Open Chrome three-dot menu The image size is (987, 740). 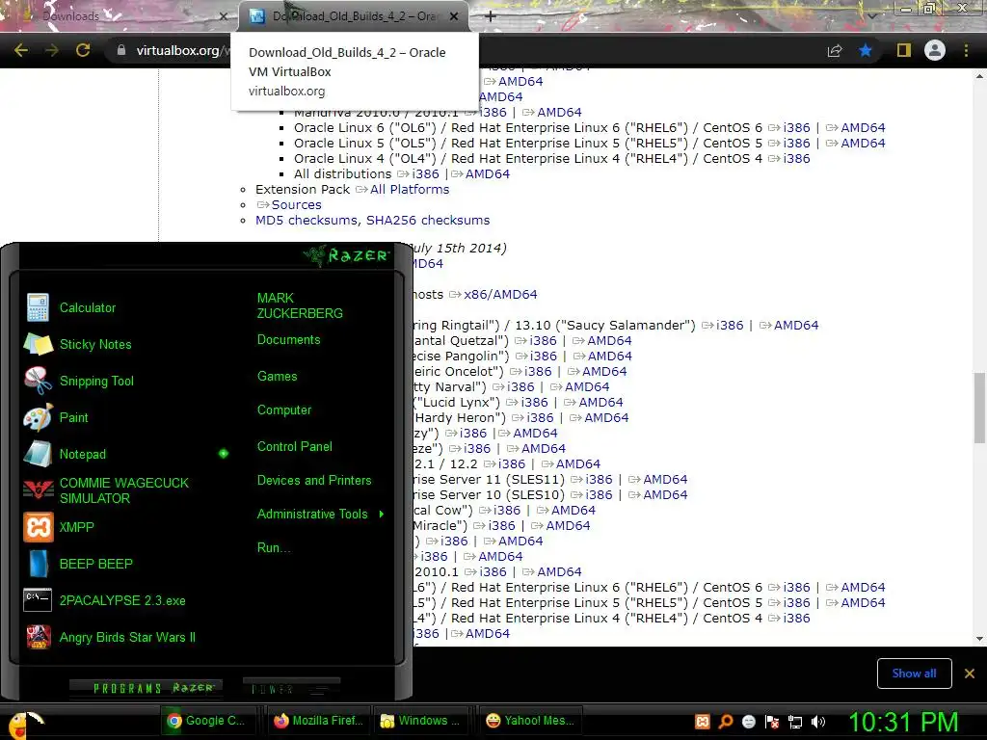(966, 50)
